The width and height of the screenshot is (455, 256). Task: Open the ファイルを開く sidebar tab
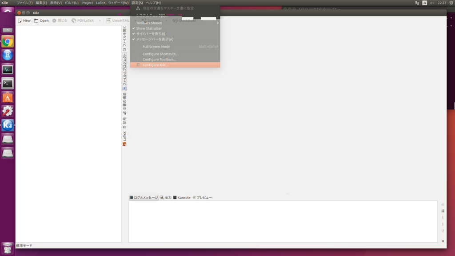(124, 39)
